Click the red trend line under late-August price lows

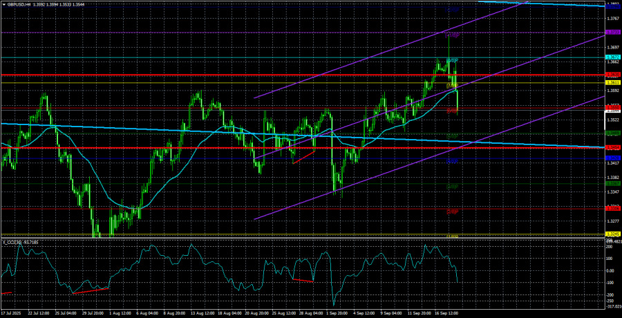click(303, 158)
